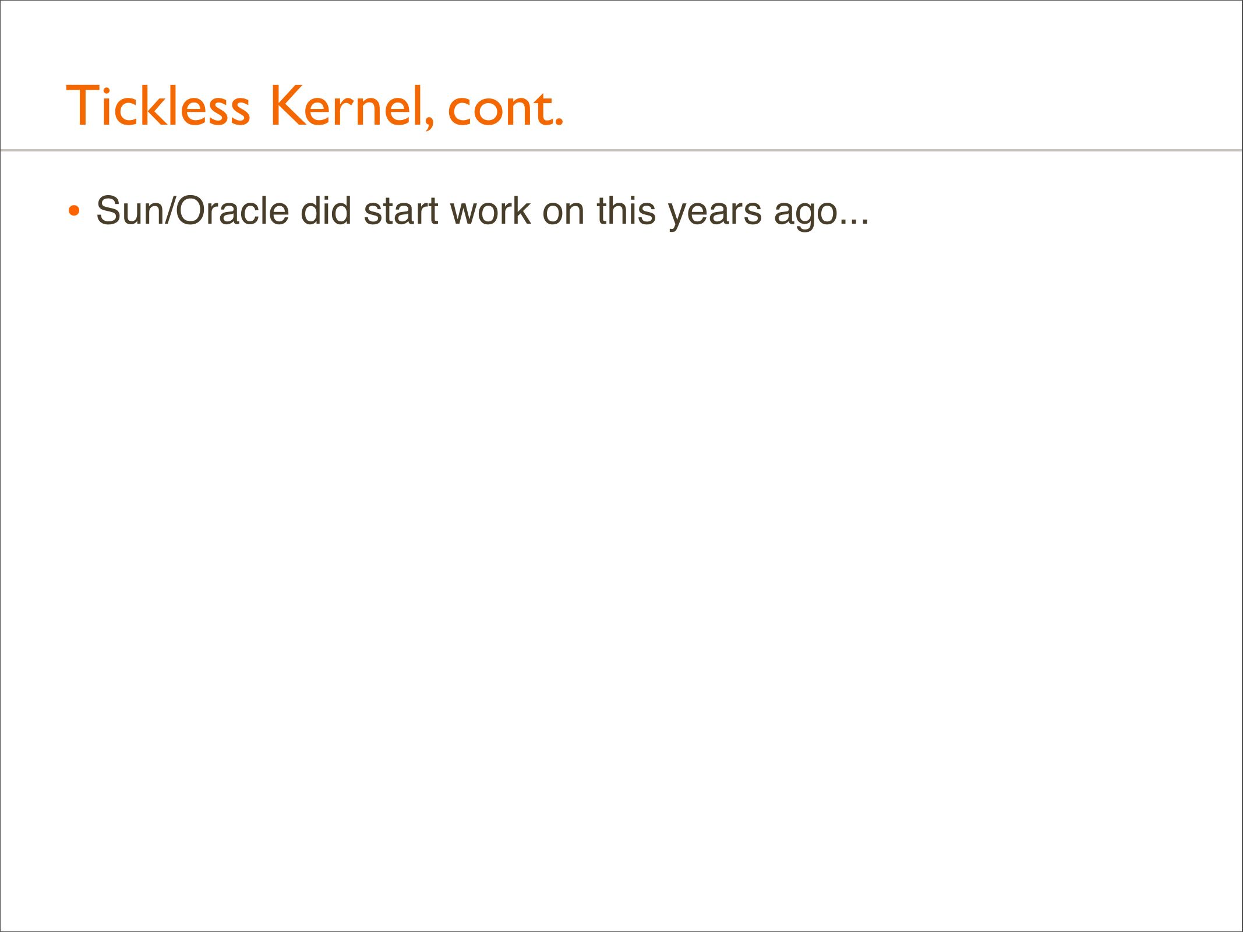This screenshot has height=932, width=1243.
Task: Click the word "did" in the bullet line
Action: click(x=326, y=211)
